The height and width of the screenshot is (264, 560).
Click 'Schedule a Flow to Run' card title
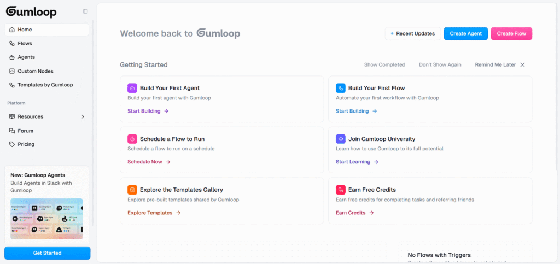pos(172,139)
